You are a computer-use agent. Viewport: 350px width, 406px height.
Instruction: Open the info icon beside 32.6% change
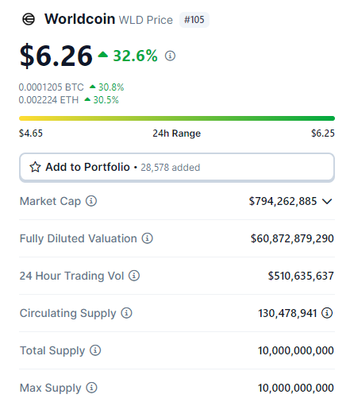[170, 56]
